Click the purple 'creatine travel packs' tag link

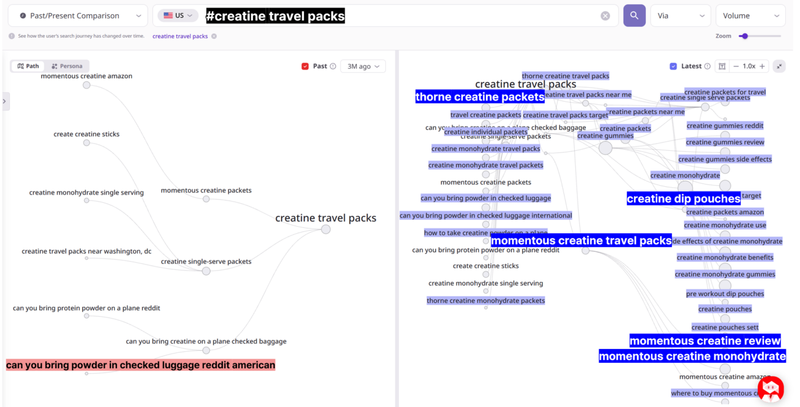coord(180,36)
